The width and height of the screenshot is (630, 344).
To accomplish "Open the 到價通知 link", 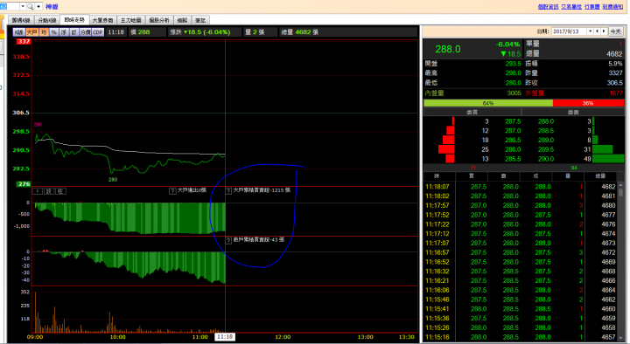I will [612, 7].
